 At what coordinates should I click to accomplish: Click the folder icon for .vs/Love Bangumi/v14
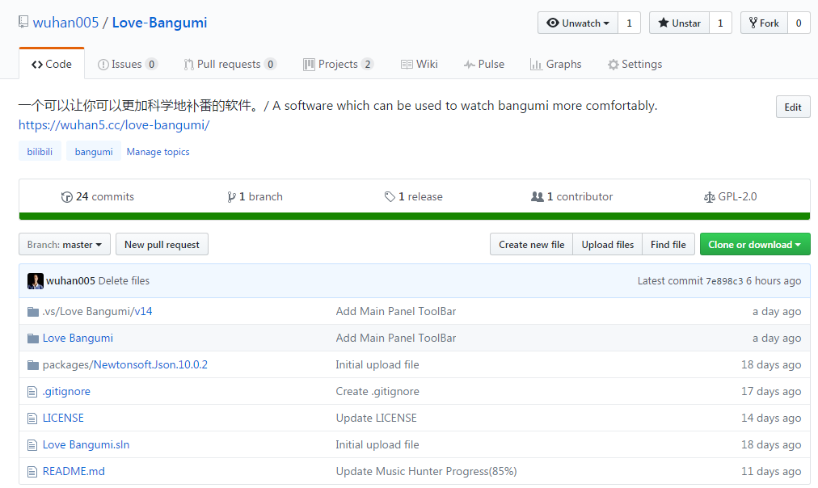[33, 312]
